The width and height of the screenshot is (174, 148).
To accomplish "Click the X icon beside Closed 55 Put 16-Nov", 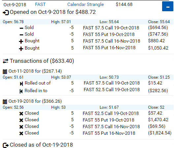I will (21, 133).
